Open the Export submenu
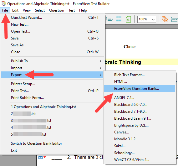Viewport: 178px width, 166px height. click(52, 75)
